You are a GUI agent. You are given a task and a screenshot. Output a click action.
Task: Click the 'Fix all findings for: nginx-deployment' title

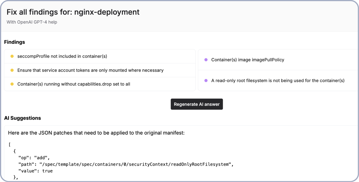[73, 12]
